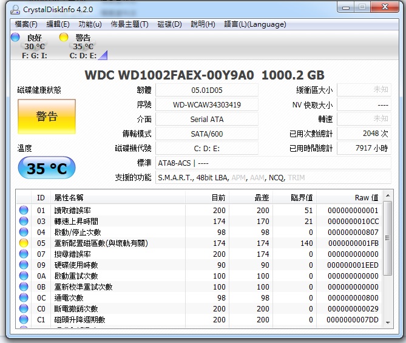406x343 pixels.
Task: Open the 說明(H) menu
Action: click(203, 24)
